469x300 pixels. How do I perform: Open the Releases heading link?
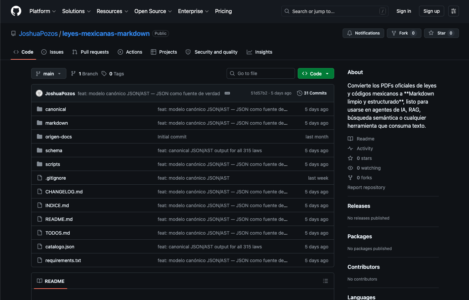coord(359,206)
